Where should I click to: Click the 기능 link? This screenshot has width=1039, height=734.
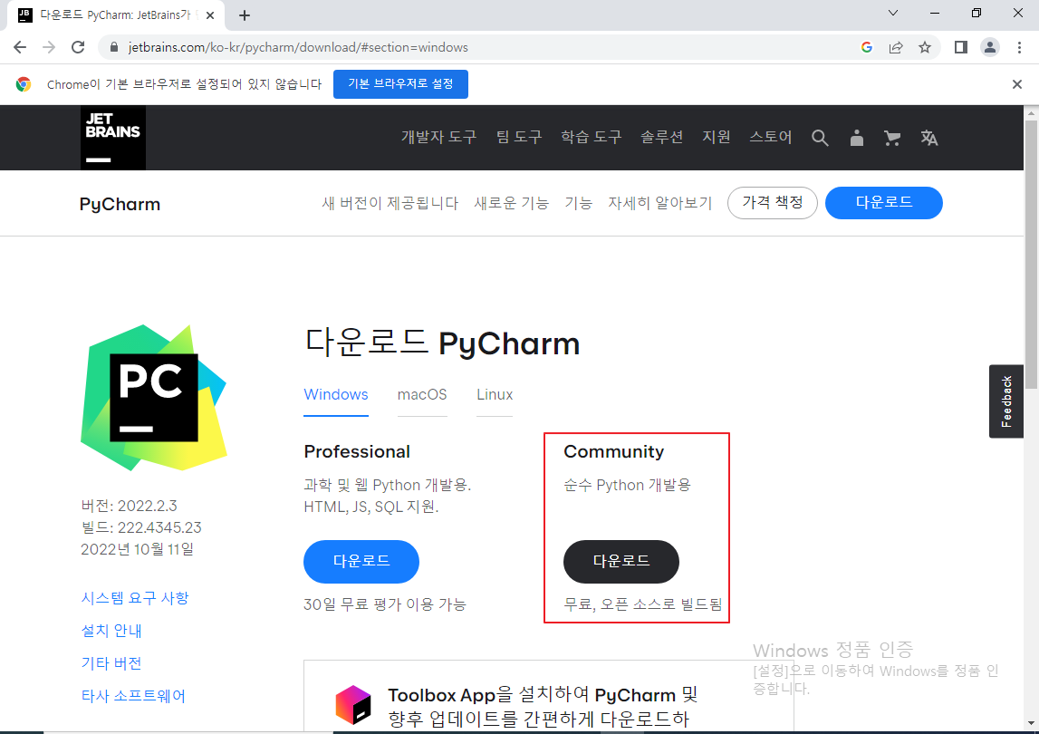click(x=579, y=203)
